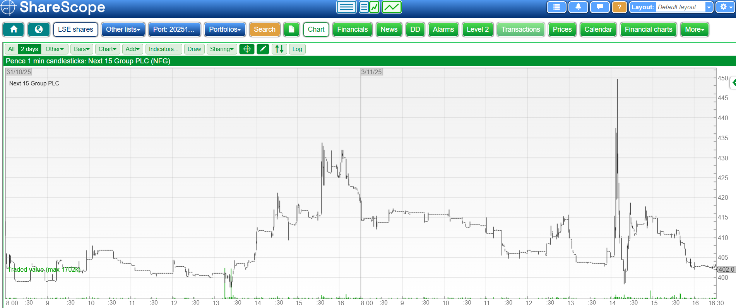The width and height of the screenshot is (736, 308).
Task: Open the settings gear menu
Action: tap(726, 7)
